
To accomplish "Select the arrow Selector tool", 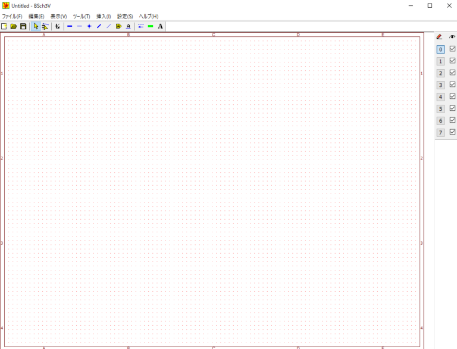I will [36, 26].
